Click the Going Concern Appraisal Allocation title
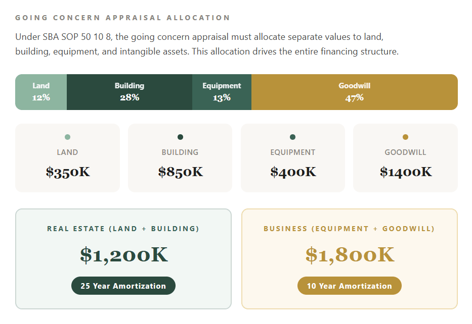This screenshot has width=472, height=324. point(123,18)
